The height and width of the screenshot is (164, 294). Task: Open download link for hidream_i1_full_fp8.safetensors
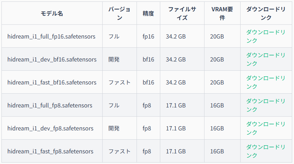[265, 105]
